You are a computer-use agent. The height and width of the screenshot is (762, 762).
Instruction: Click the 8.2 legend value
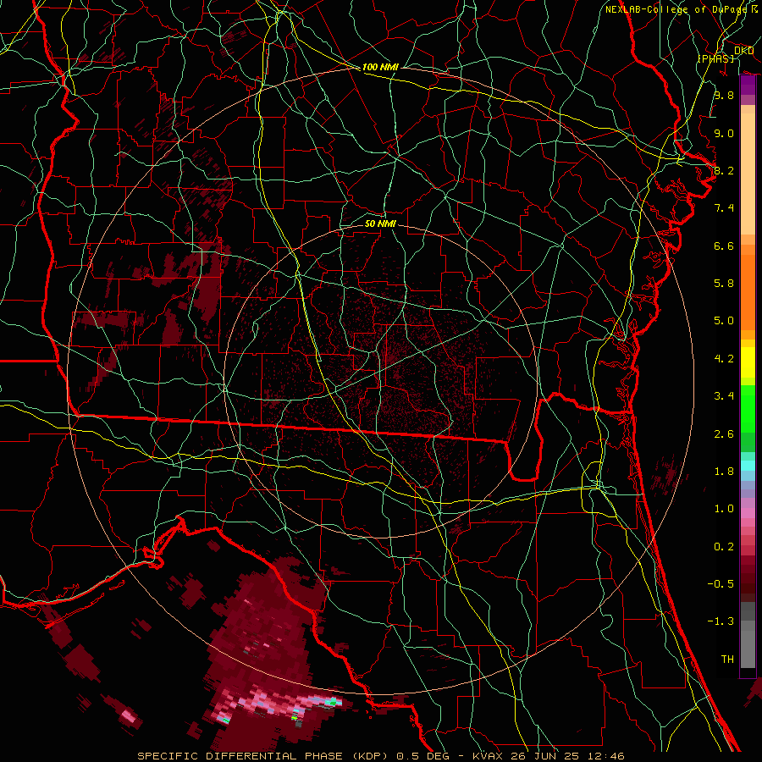pyautogui.click(x=724, y=170)
